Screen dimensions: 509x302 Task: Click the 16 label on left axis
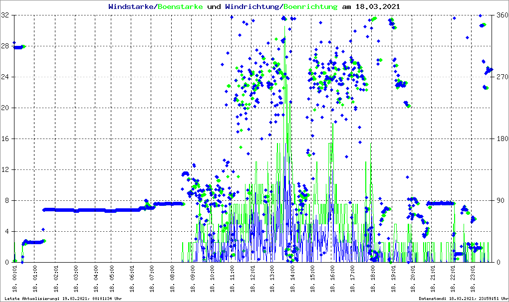click(x=5, y=139)
